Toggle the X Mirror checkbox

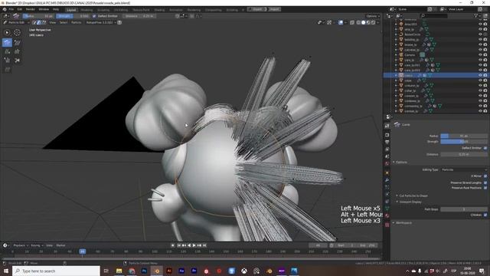[x=485, y=176]
